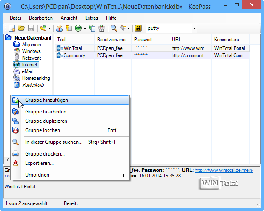The height and width of the screenshot is (211, 264).
Task: Open the Add entry dropdown arrow
Action: tap(50, 28)
